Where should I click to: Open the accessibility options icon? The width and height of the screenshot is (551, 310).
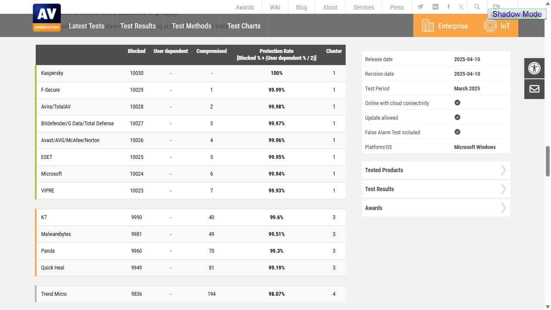[x=534, y=68]
